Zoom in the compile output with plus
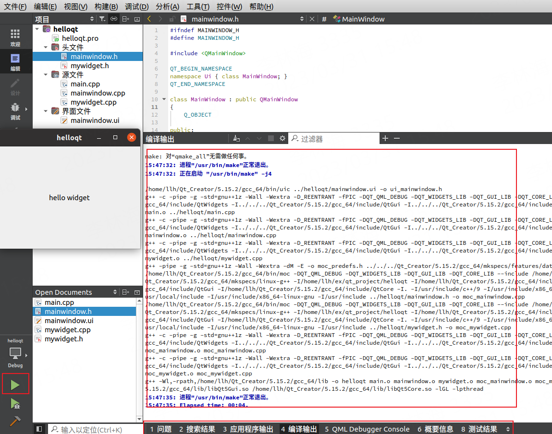This screenshot has height=434, width=552. point(385,139)
